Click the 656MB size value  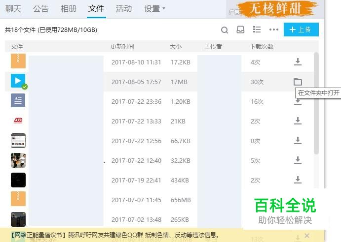point(181,200)
